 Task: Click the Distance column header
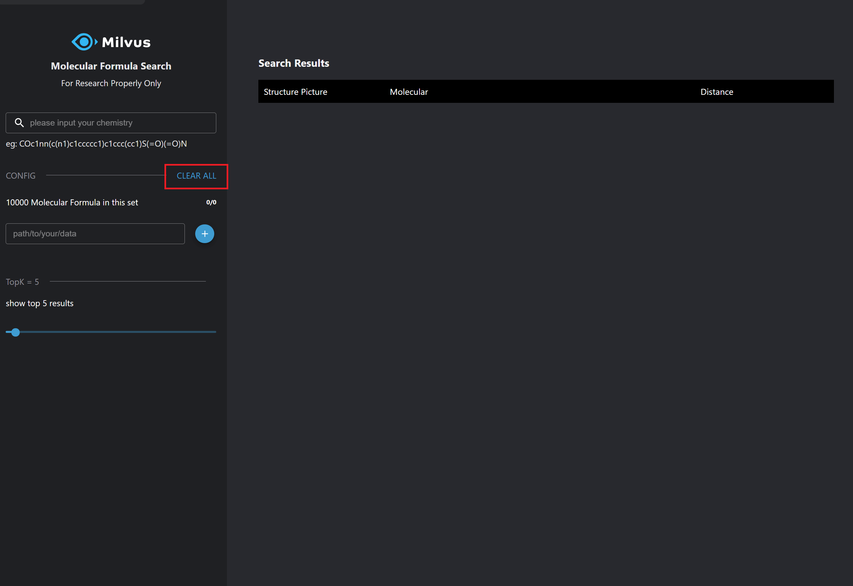(716, 92)
